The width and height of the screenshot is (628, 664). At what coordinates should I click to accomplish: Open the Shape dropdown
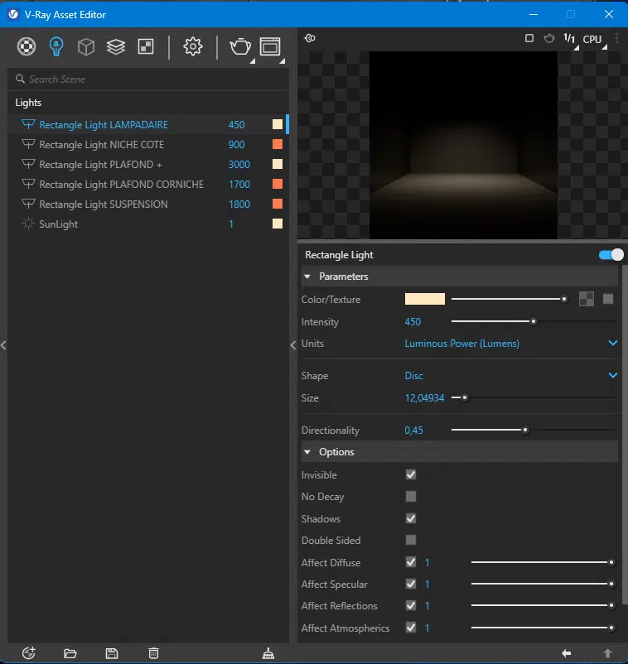[x=511, y=376]
